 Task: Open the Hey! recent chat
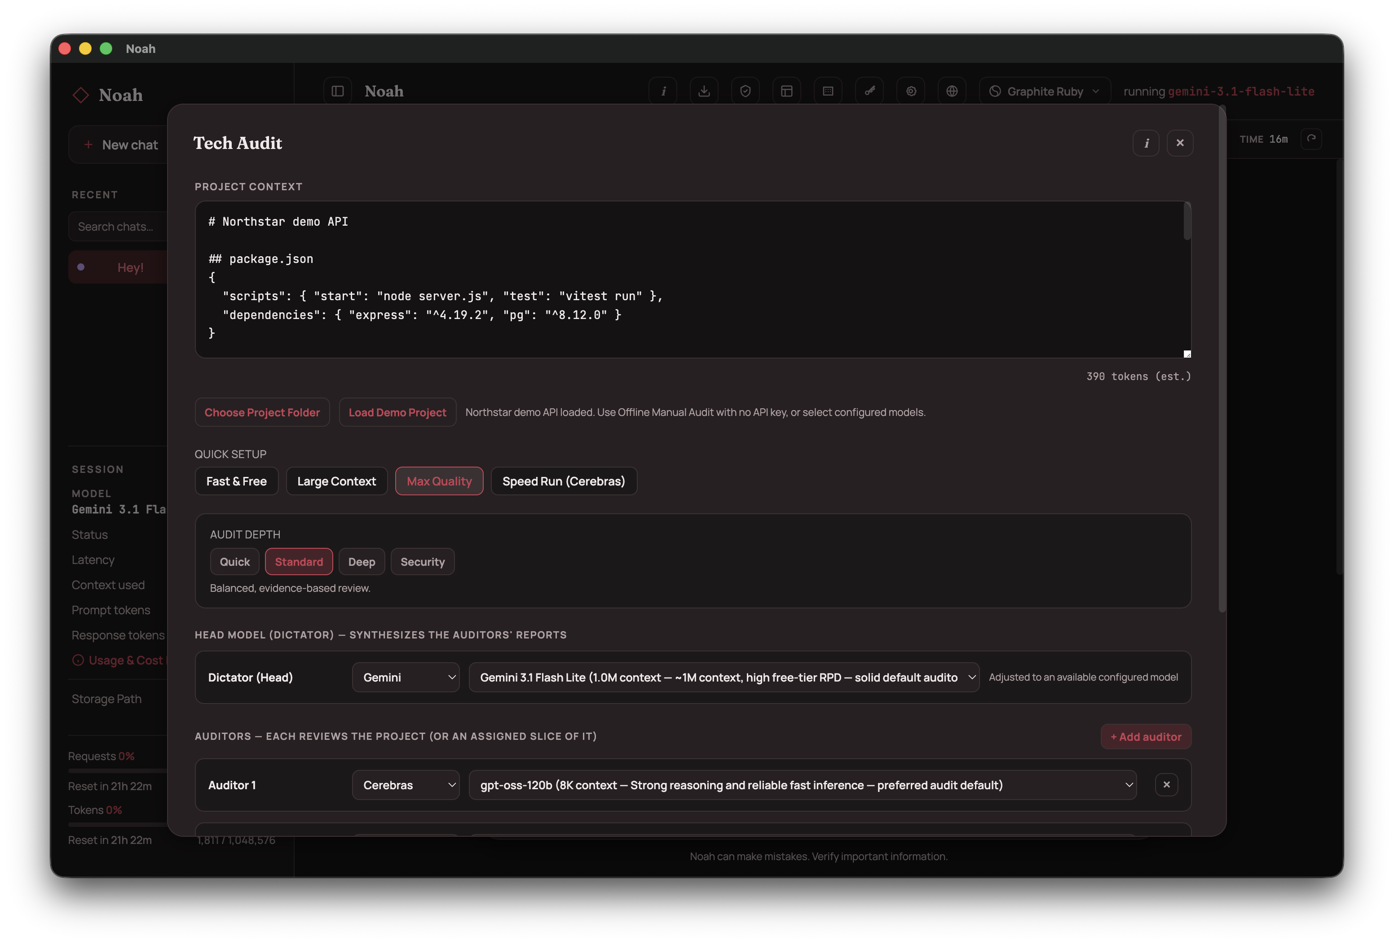(x=118, y=267)
